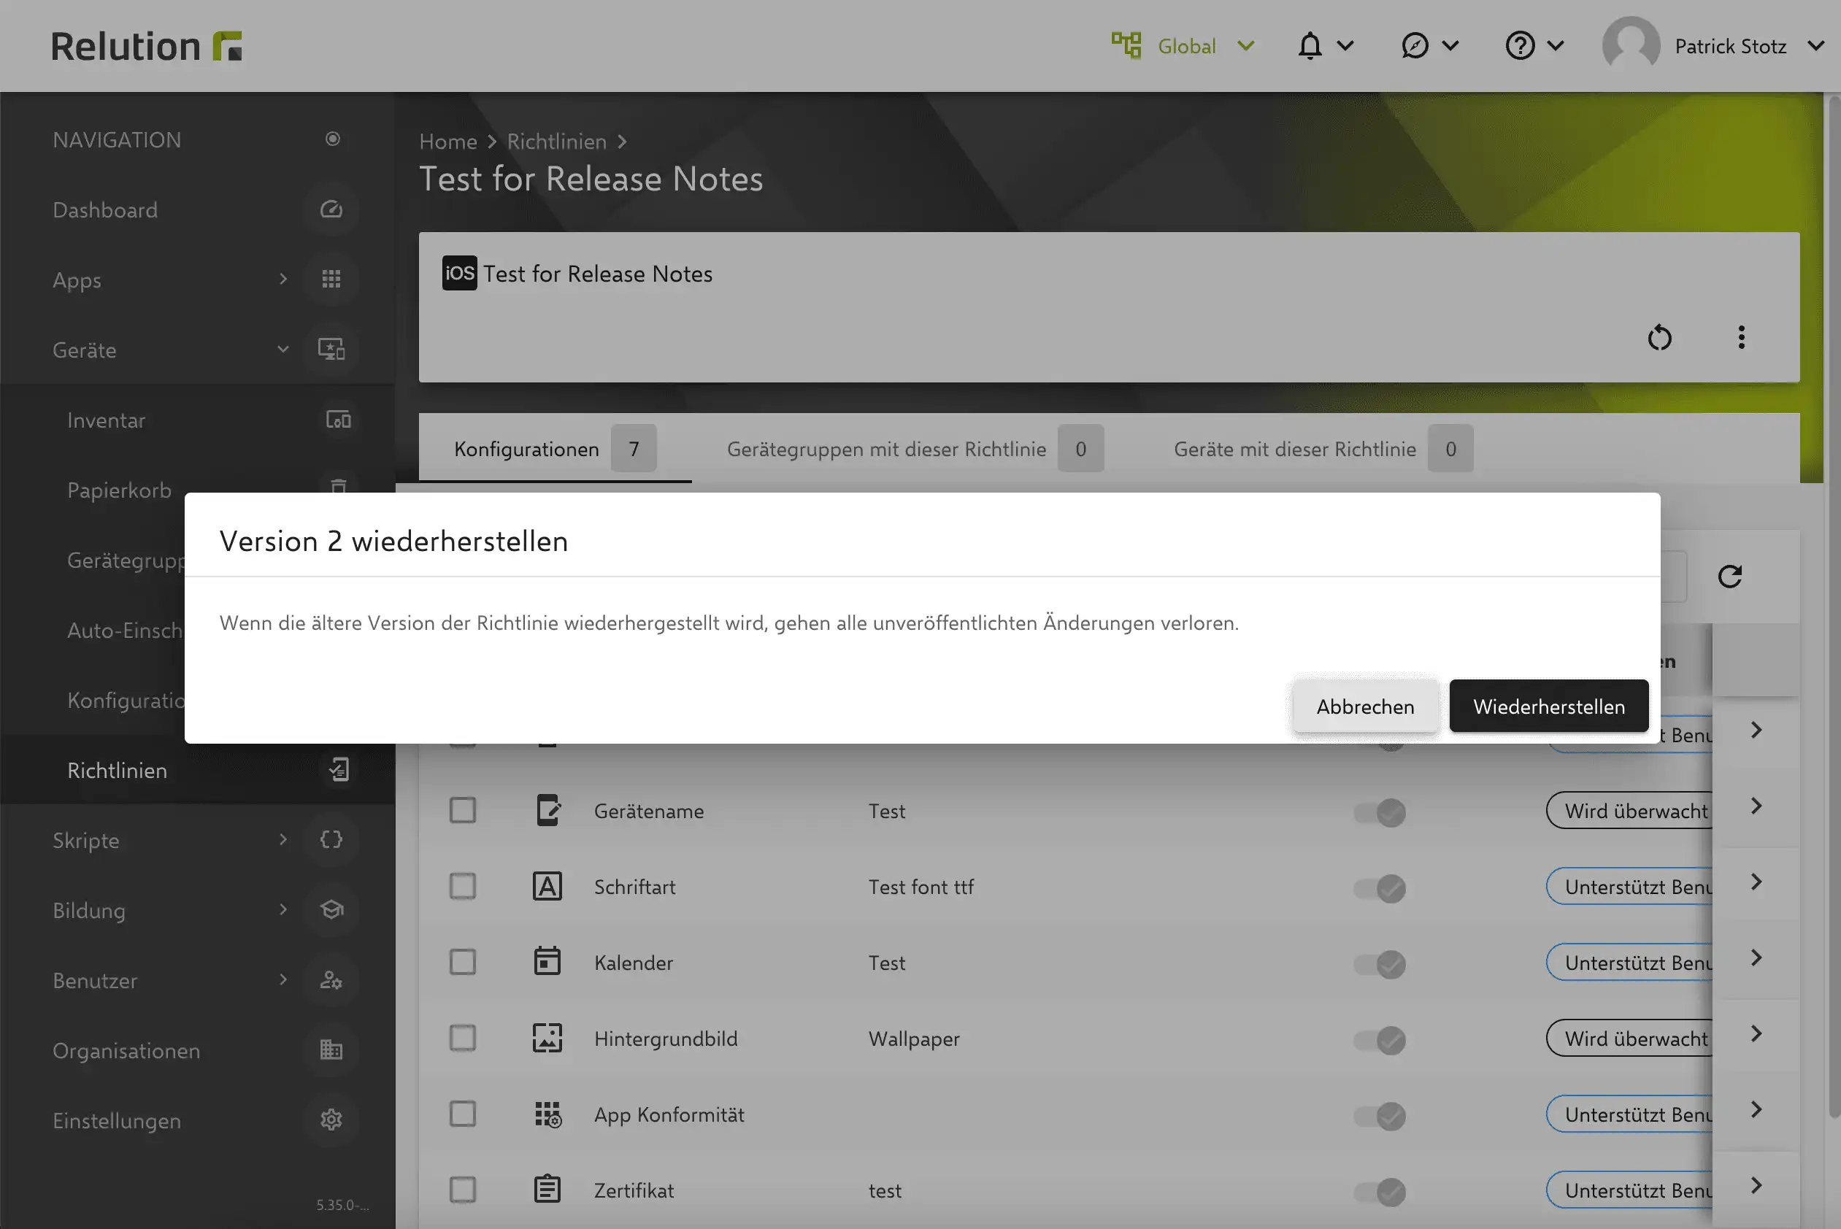Click the App Konformität icon
The image size is (1841, 1229).
547,1114
